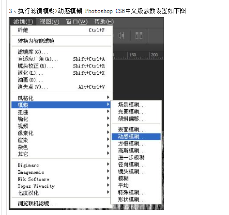The image size is (229, 215).
Task: Apply plain 模糊 blur entry
Action: [136, 179]
